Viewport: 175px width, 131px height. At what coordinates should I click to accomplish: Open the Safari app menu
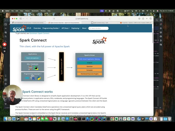[x=7, y=11]
